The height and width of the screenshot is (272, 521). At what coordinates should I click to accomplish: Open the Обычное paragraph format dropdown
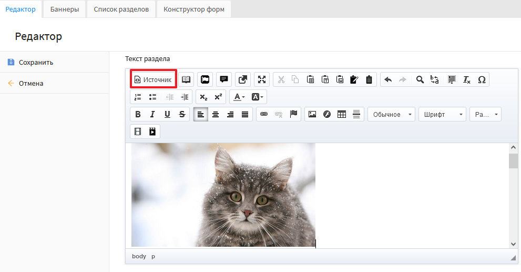coord(391,114)
